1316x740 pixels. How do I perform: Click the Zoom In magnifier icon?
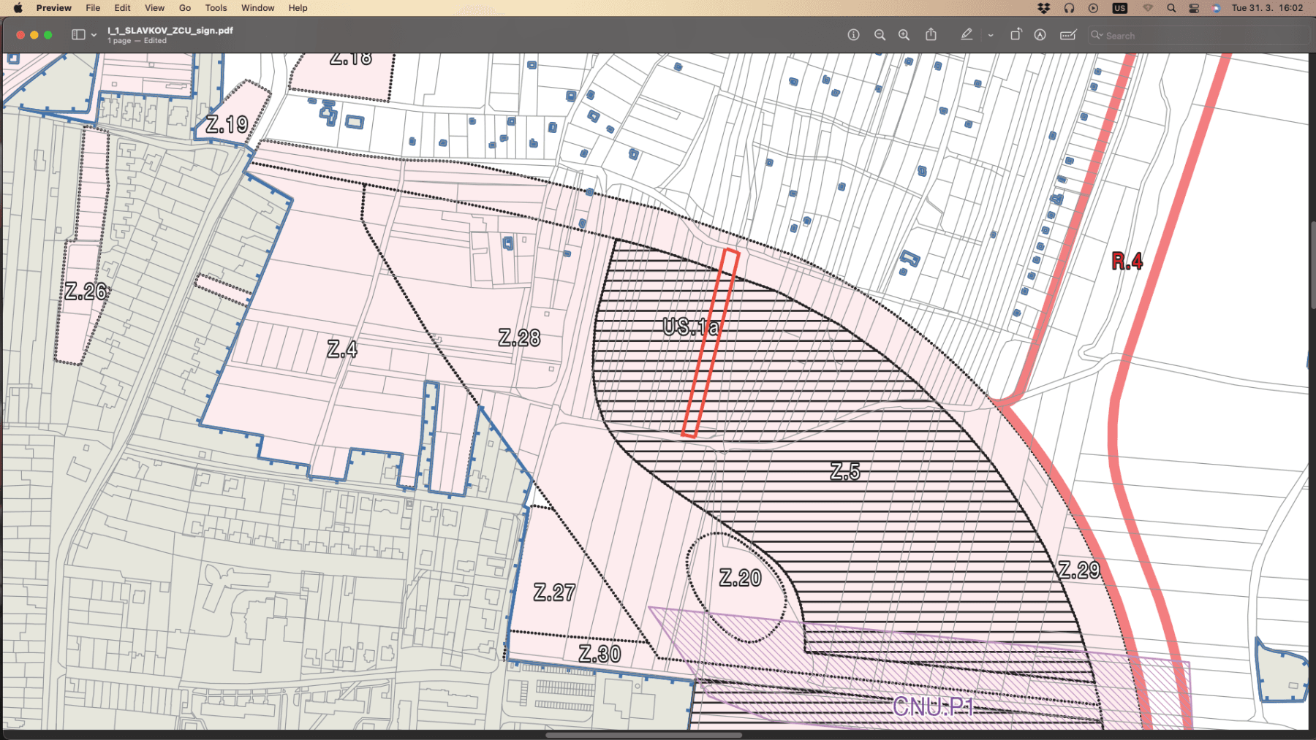click(904, 35)
